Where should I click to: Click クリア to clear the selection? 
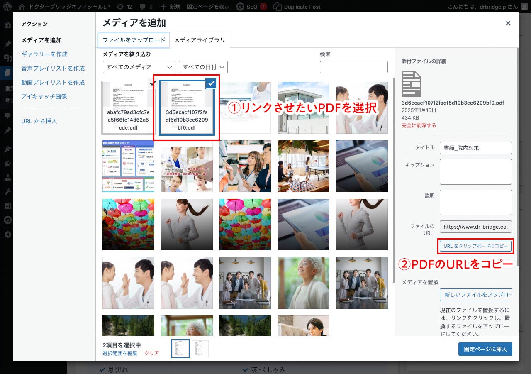(x=152, y=353)
